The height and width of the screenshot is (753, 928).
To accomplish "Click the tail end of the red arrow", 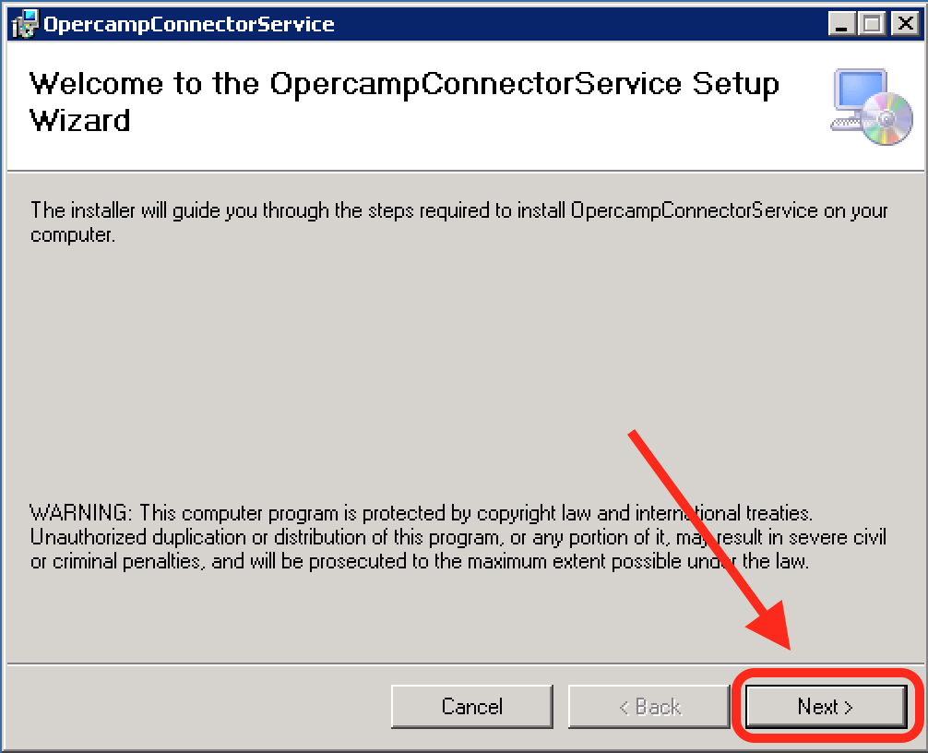I will pyautogui.click(x=637, y=437).
